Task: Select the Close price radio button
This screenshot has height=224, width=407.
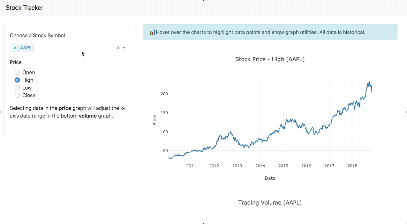Action: click(17, 95)
